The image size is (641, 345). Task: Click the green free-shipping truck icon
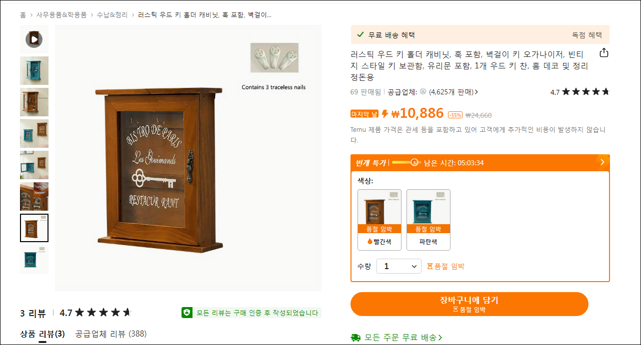(x=356, y=338)
